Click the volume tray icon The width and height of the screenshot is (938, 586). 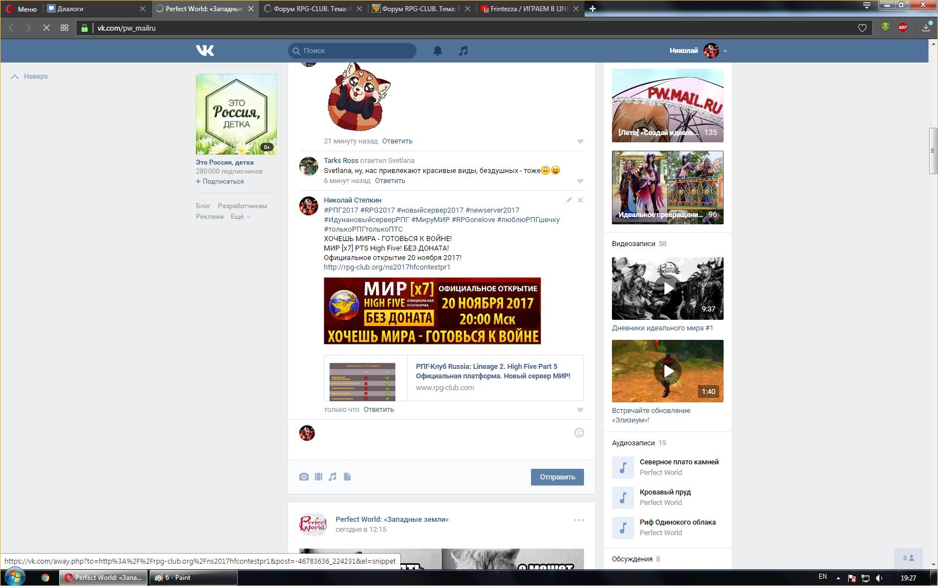pos(879,578)
